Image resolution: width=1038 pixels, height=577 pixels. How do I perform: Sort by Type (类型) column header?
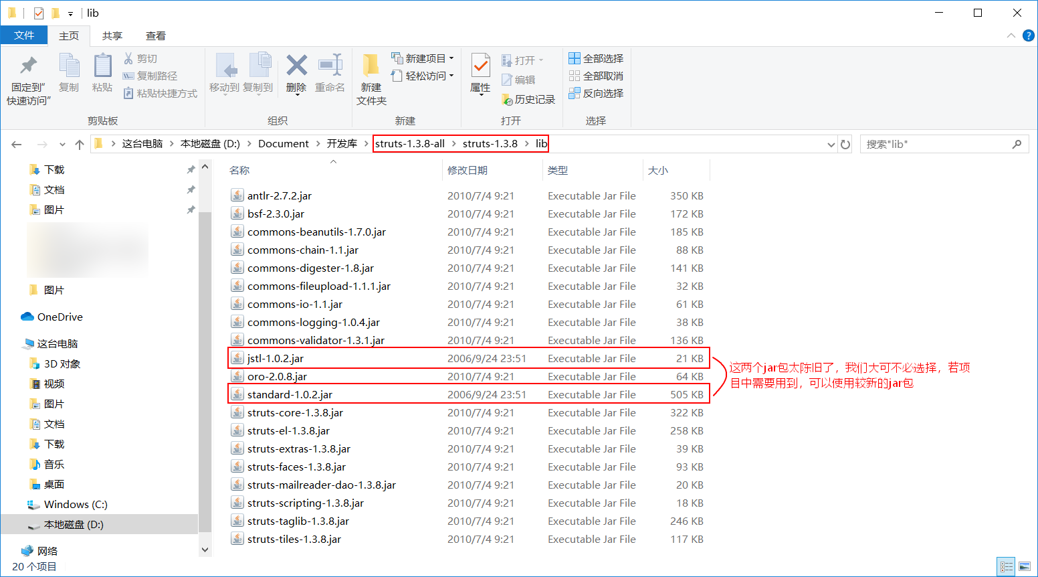coord(558,171)
